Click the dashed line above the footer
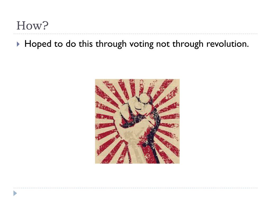The width and height of the screenshot is (271, 203). pos(135,188)
